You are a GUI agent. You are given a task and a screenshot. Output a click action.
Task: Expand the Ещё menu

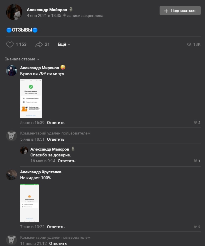(x=64, y=44)
